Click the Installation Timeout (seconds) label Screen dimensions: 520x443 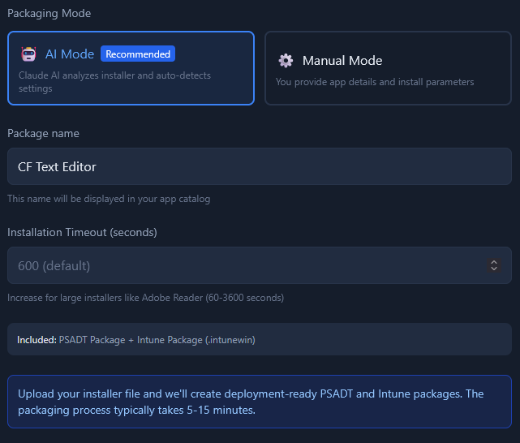coord(82,232)
